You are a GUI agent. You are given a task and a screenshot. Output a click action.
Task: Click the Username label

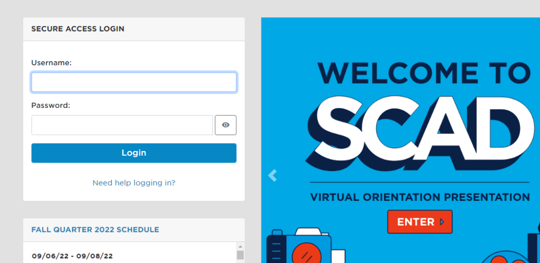click(x=51, y=63)
